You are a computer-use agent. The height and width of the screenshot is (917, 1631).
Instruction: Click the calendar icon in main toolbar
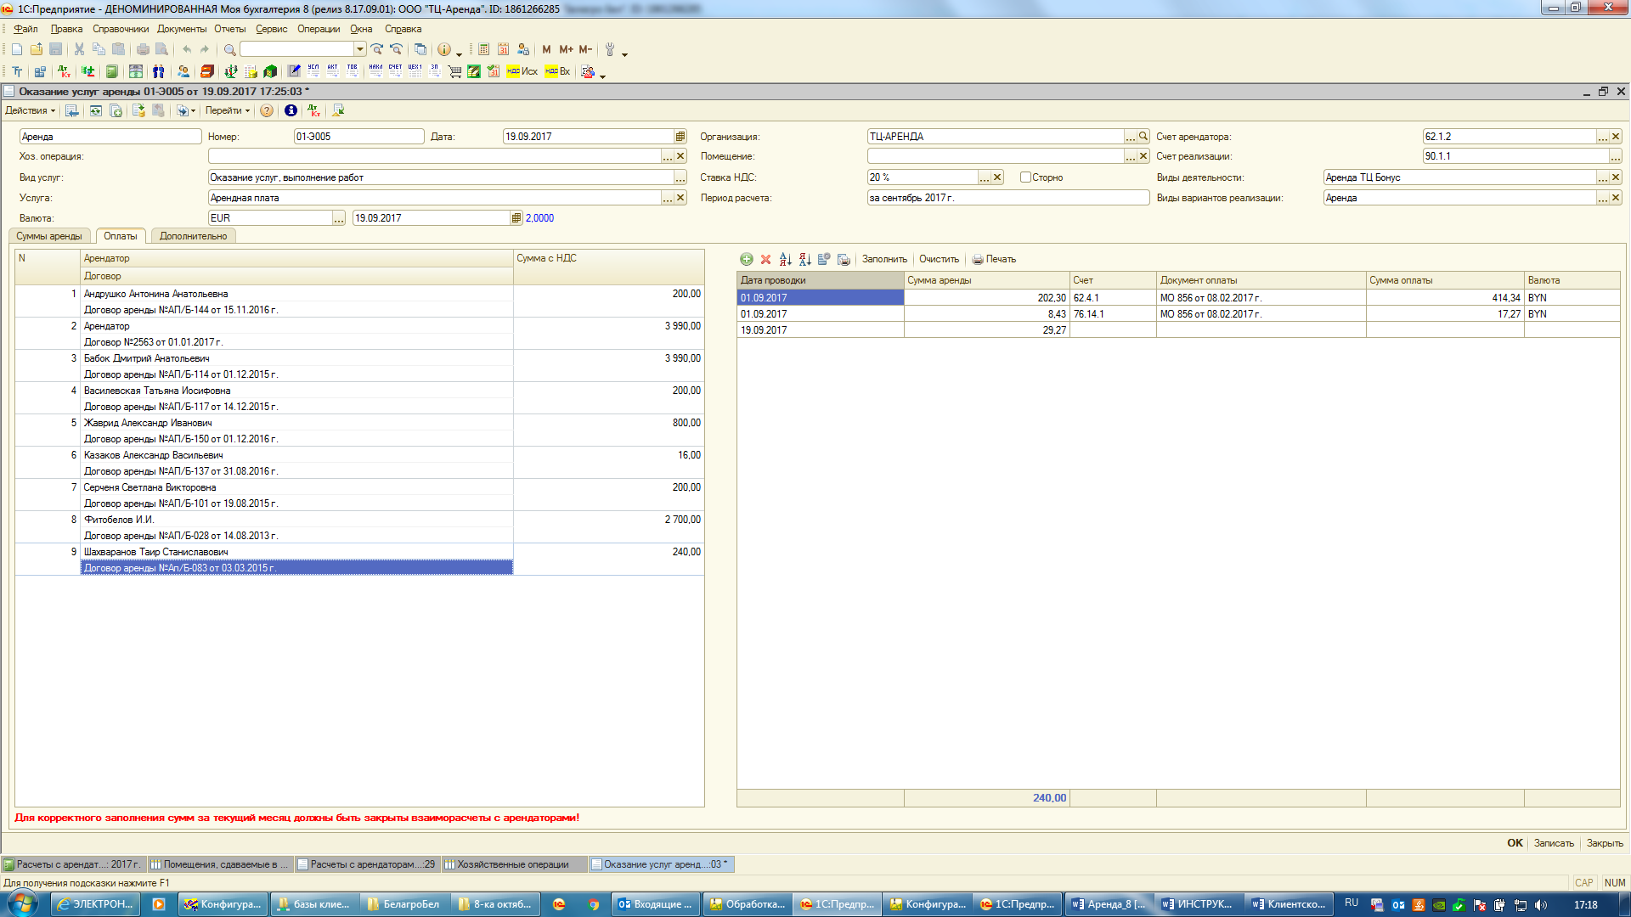click(x=503, y=49)
